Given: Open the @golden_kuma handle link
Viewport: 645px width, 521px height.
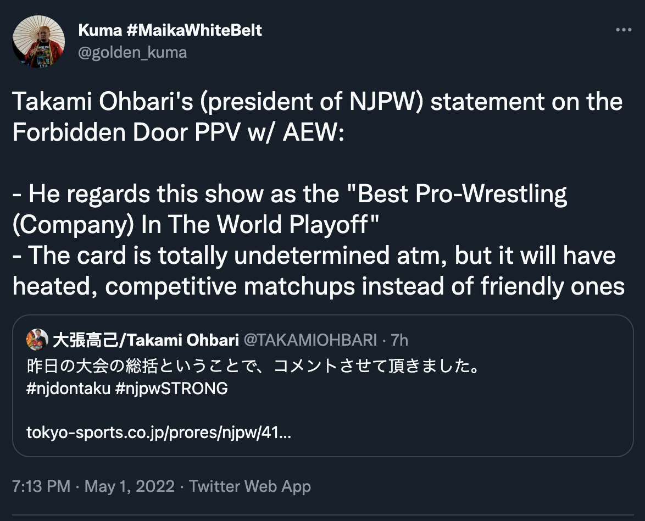Looking at the screenshot, I should (132, 52).
